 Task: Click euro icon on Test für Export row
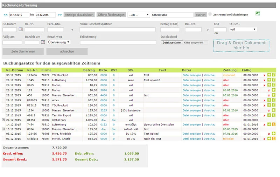tap(274, 115)
